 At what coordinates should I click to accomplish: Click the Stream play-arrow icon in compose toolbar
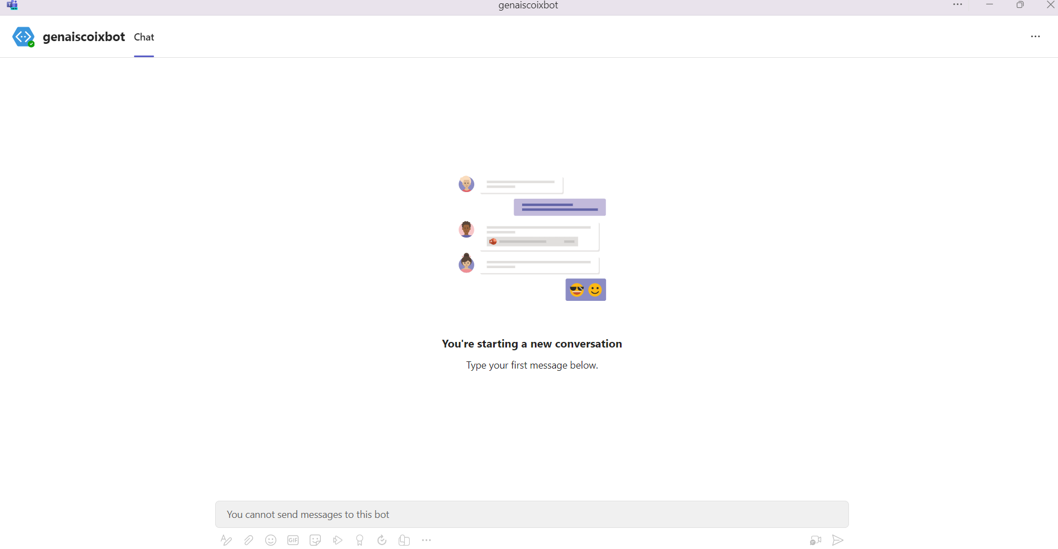337,540
